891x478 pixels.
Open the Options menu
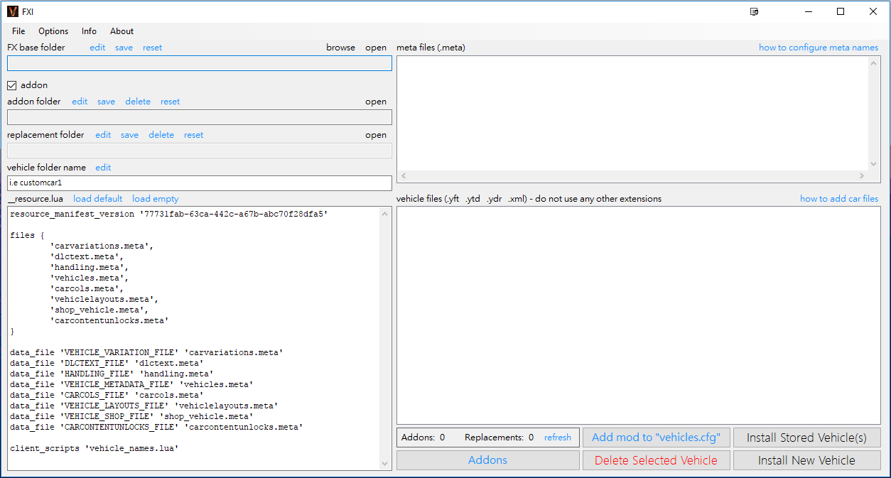[53, 31]
